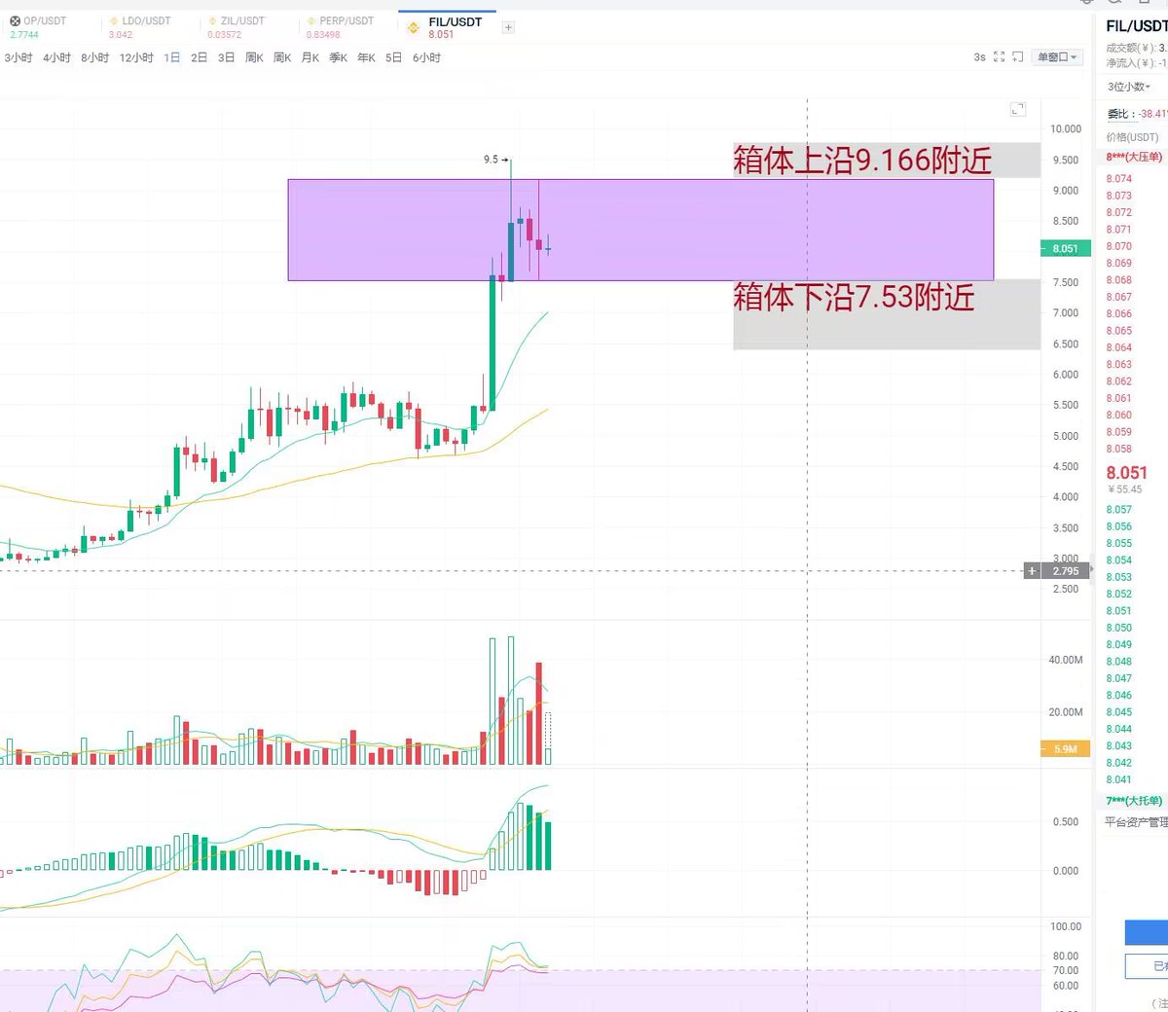Screen dimensions: 1168x1012
Task: Select the 8小时 timeframe
Action: (94, 57)
